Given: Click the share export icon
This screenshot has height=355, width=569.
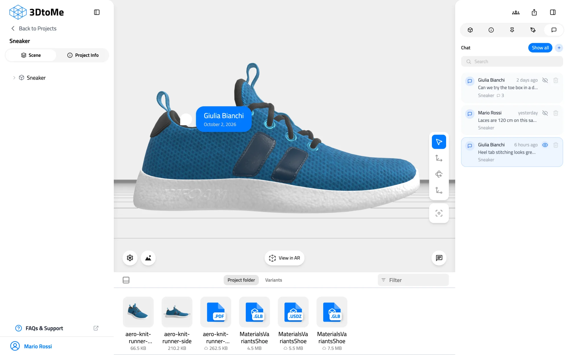Looking at the screenshot, I should tap(534, 12).
